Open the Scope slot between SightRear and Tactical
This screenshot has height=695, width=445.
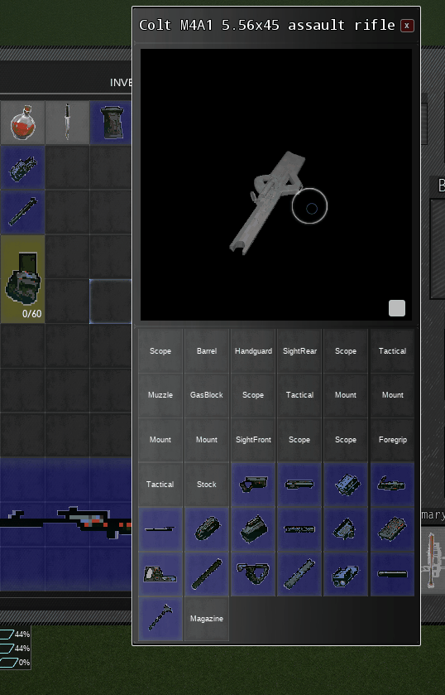pyautogui.click(x=346, y=351)
